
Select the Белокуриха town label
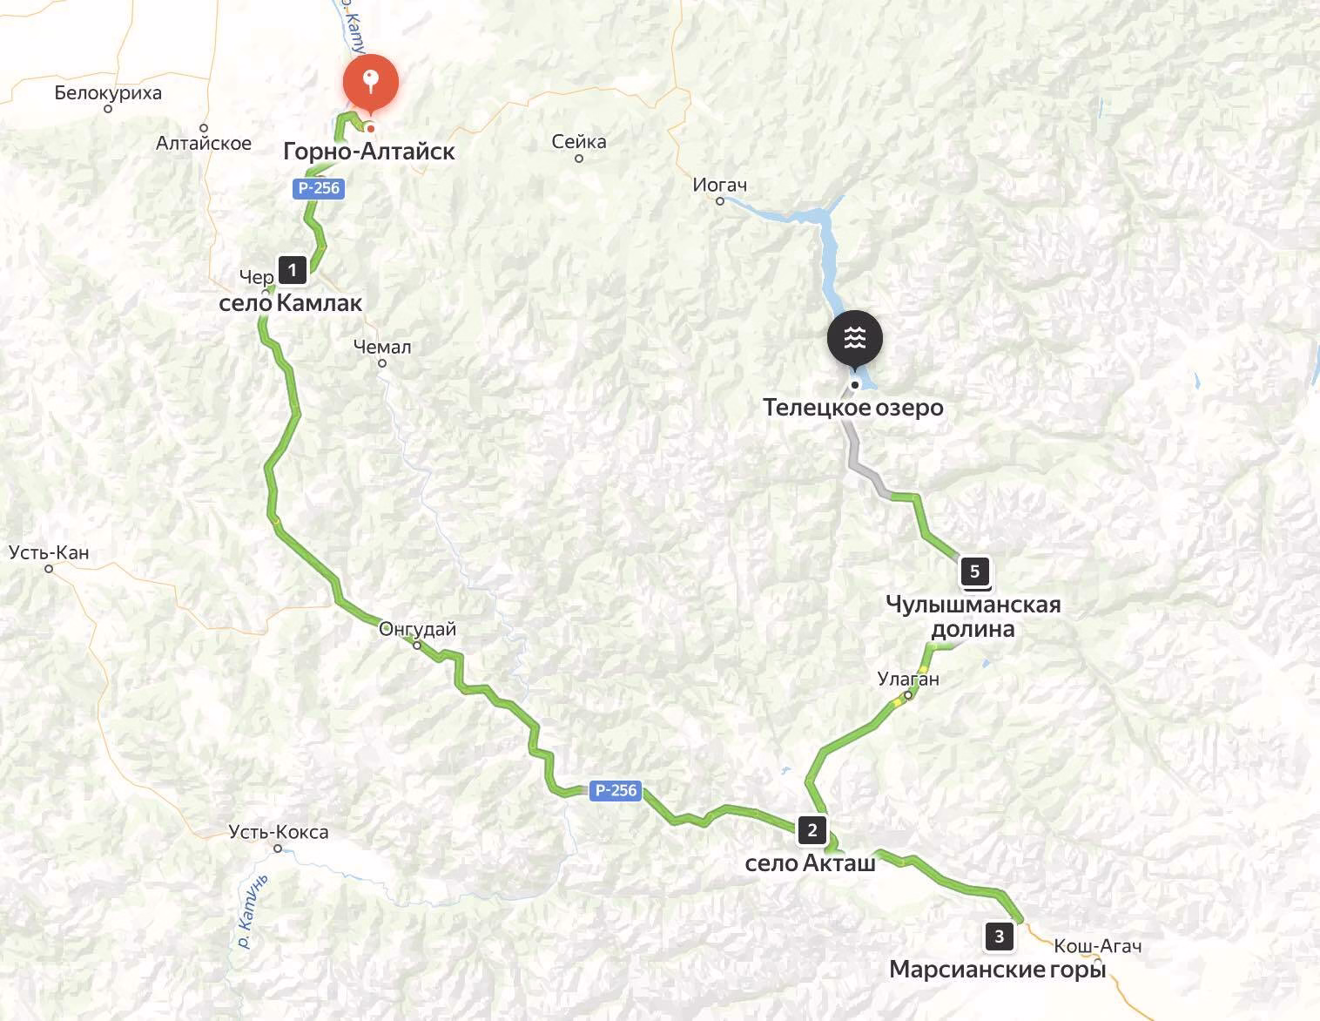[108, 93]
